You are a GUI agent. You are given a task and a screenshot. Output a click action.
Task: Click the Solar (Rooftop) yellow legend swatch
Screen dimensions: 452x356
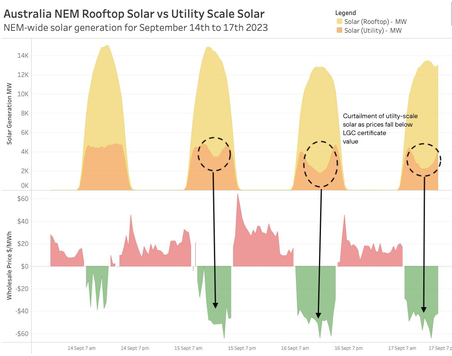[339, 21]
